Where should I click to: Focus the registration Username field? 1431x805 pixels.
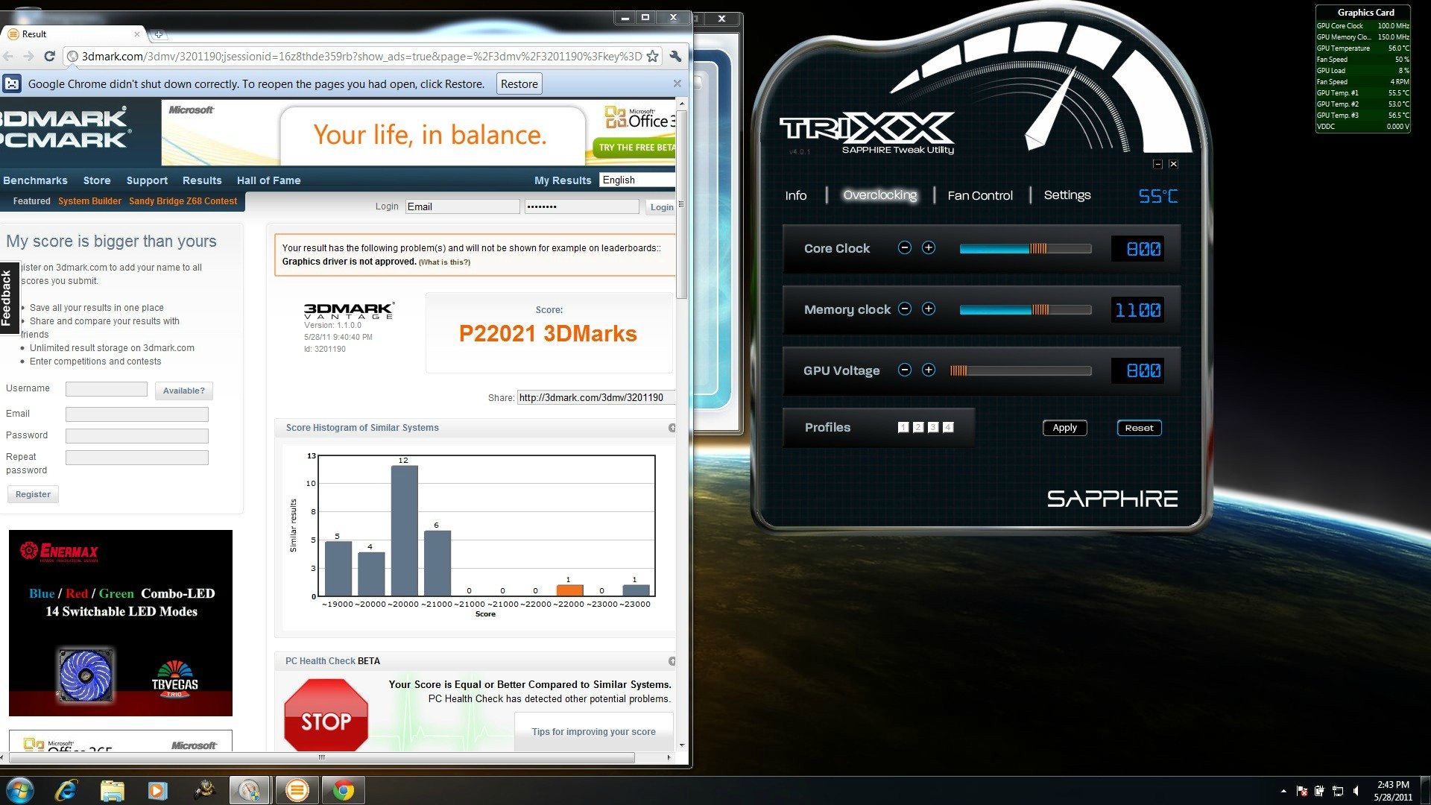(106, 389)
